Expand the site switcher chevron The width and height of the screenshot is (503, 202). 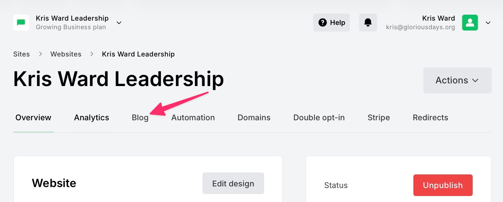click(119, 23)
